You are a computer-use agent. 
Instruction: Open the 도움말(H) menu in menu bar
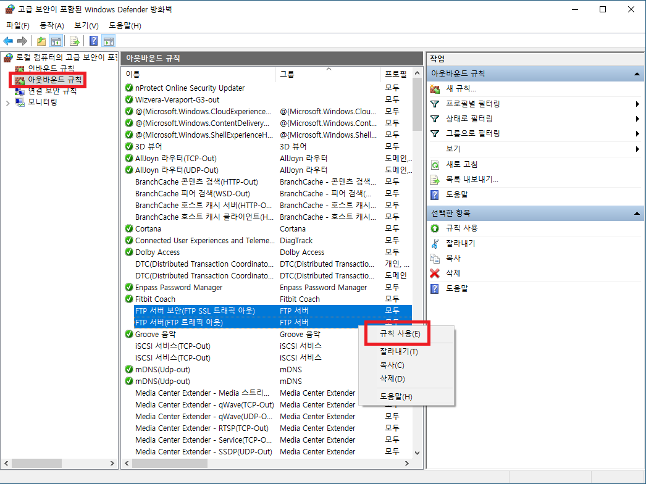click(x=125, y=25)
